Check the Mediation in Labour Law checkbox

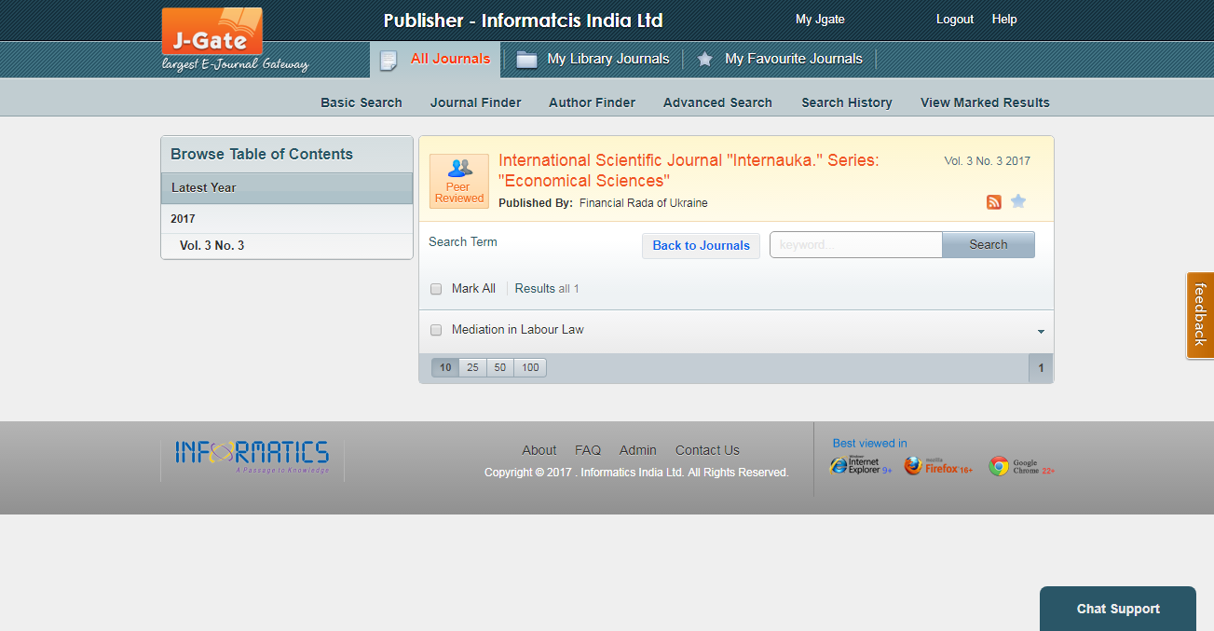[x=436, y=330]
